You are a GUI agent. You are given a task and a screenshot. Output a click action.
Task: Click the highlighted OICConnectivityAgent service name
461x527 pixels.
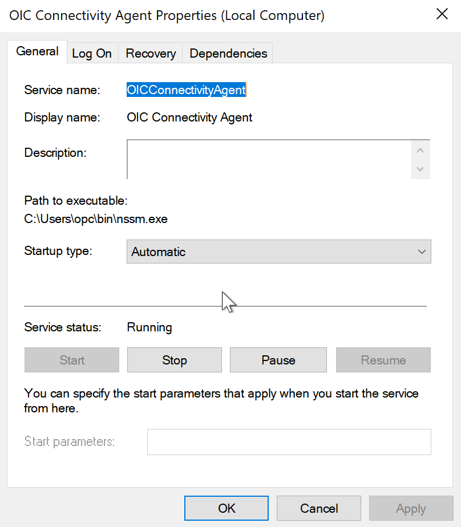pyautogui.click(x=186, y=90)
